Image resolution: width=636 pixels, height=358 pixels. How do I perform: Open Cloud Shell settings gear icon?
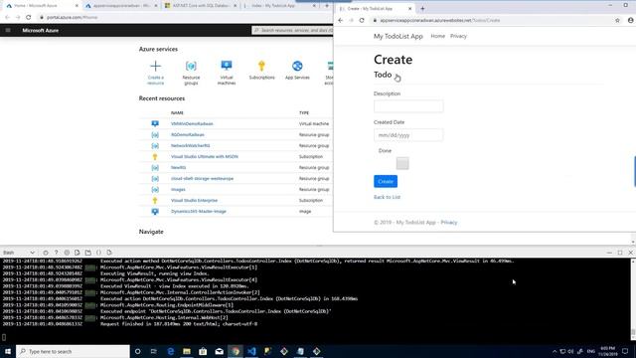pos(67,253)
